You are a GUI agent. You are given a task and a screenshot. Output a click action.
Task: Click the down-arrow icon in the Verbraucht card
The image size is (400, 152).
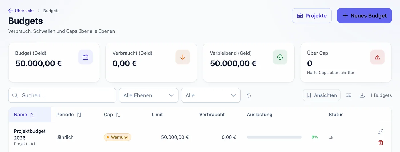pos(183,57)
